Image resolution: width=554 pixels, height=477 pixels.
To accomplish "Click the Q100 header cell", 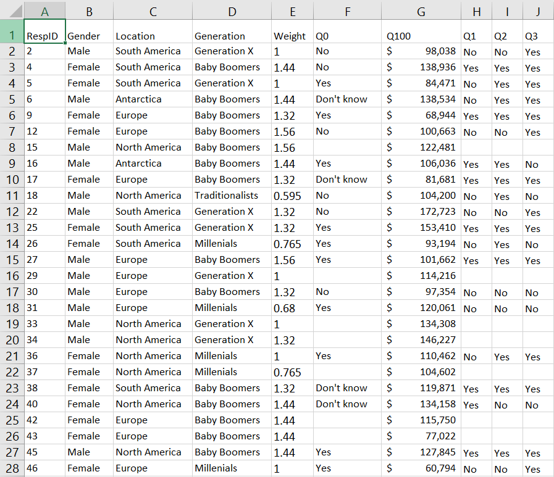I will coord(421,36).
